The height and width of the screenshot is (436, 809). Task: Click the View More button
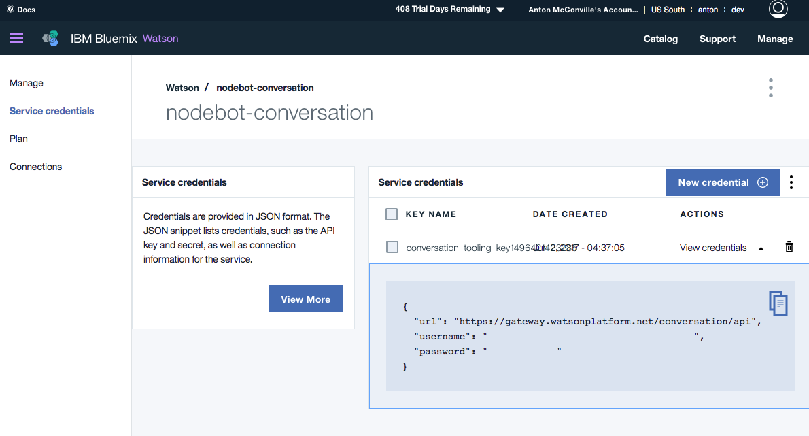pyautogui.click(x=306, y=299)
